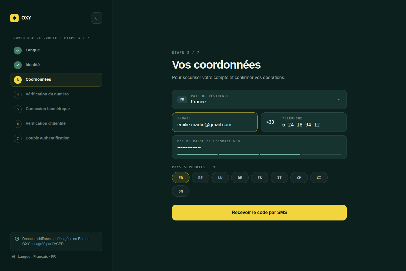The image size is (406, 271).
Task: Click Recevoir le code par SMS button
Action: (x=259, y=213)
